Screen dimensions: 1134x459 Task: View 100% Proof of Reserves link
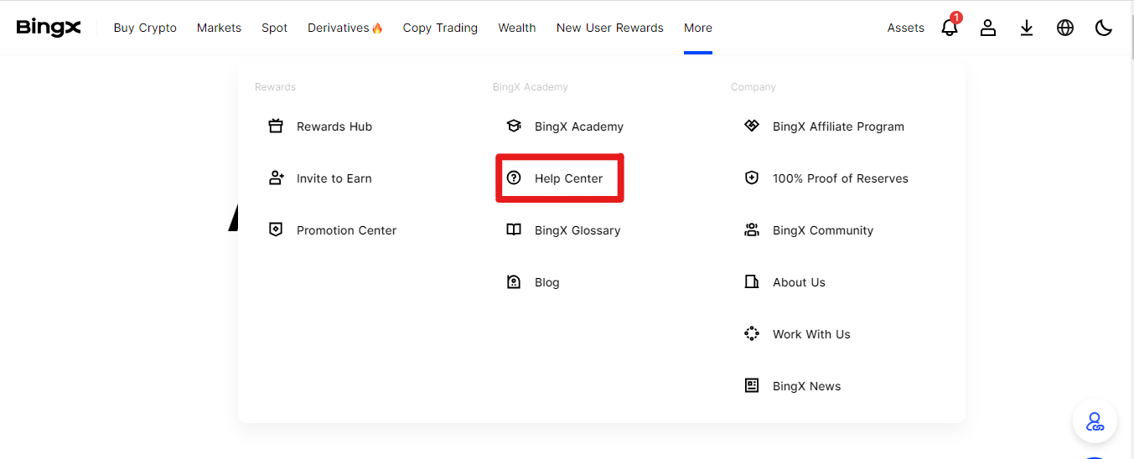pos(841,178)
